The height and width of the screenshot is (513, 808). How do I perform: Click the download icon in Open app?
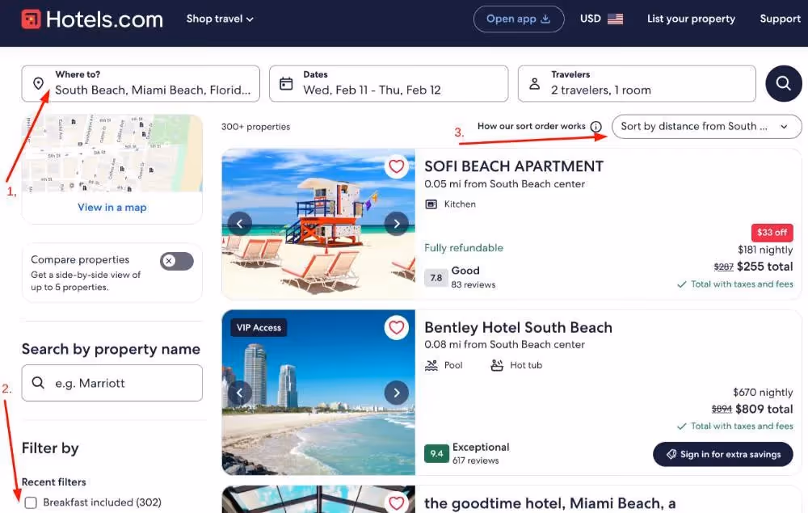click(545, 19)
